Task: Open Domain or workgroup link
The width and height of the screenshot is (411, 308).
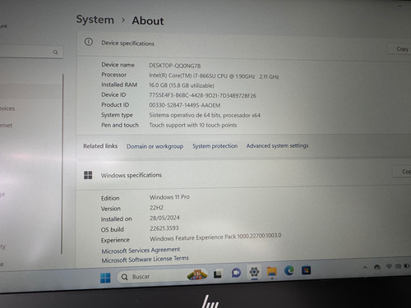Action: click(x=155, y=146)
